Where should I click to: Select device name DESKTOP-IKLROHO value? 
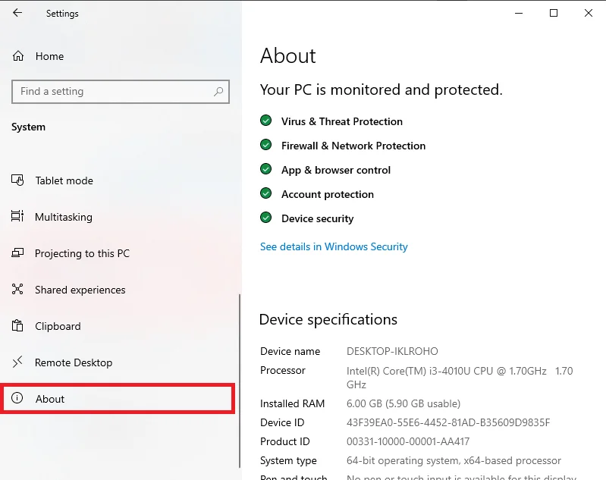(392, 351)
